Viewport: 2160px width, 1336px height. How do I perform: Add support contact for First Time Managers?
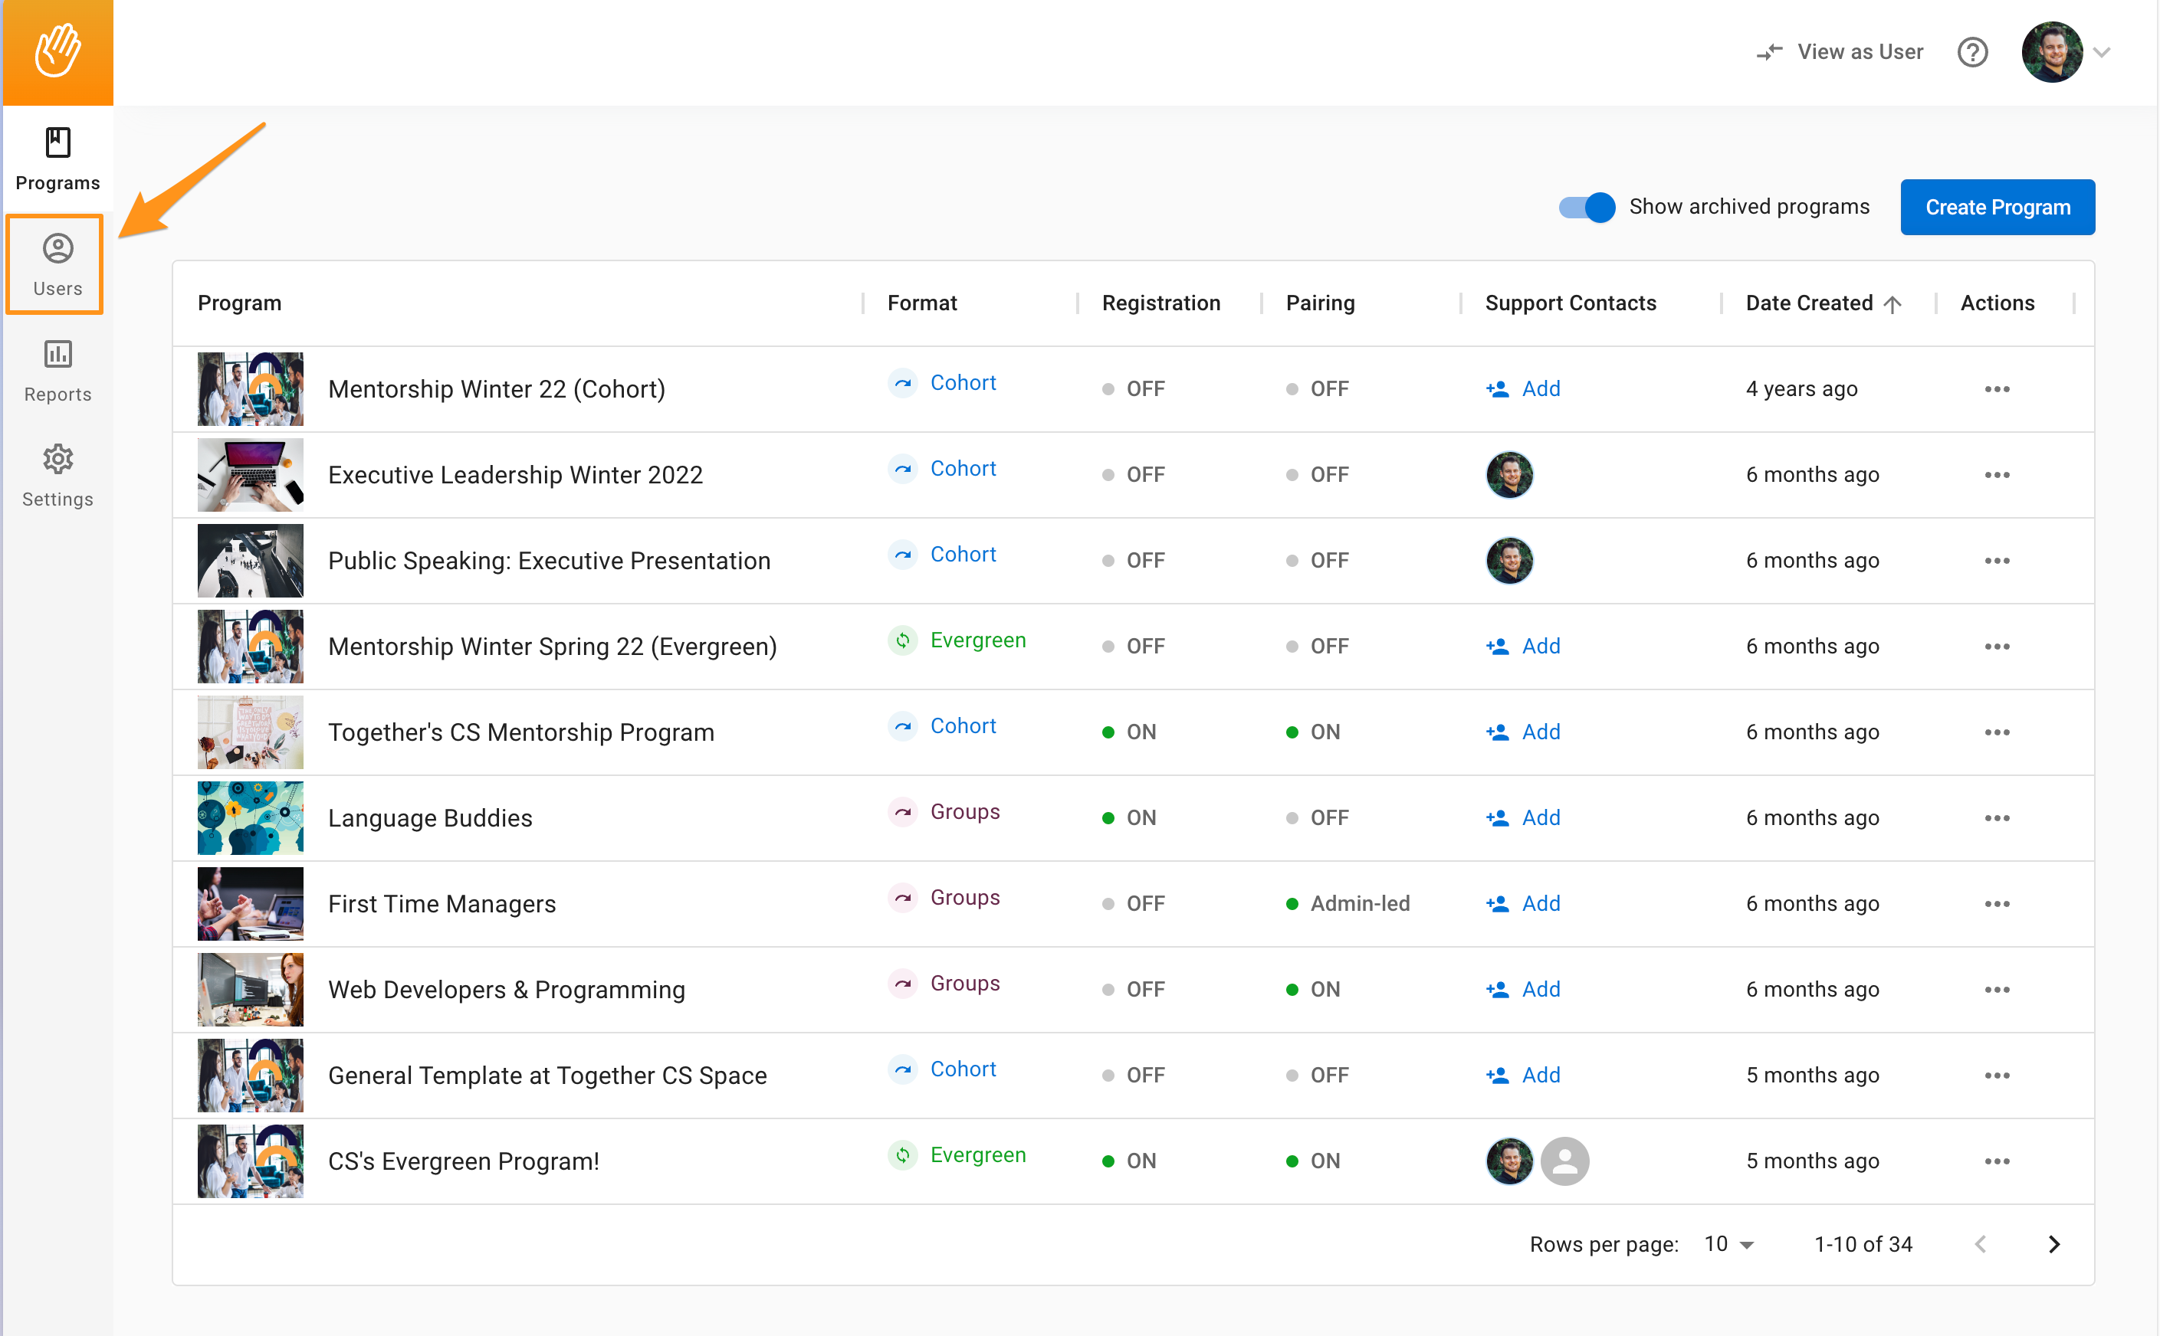(1523, 903)
